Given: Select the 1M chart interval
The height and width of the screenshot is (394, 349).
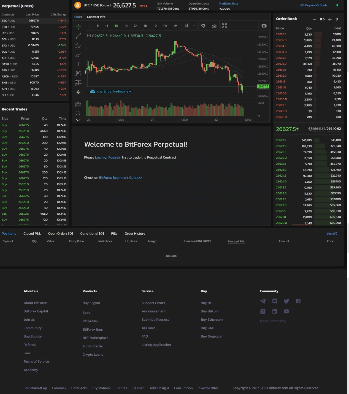Looking at the screenshot, I should pos(175,26).
